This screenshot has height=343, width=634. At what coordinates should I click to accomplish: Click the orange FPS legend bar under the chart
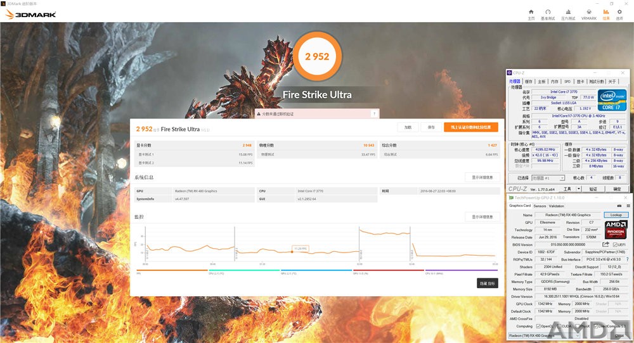[x=172, y=270]
